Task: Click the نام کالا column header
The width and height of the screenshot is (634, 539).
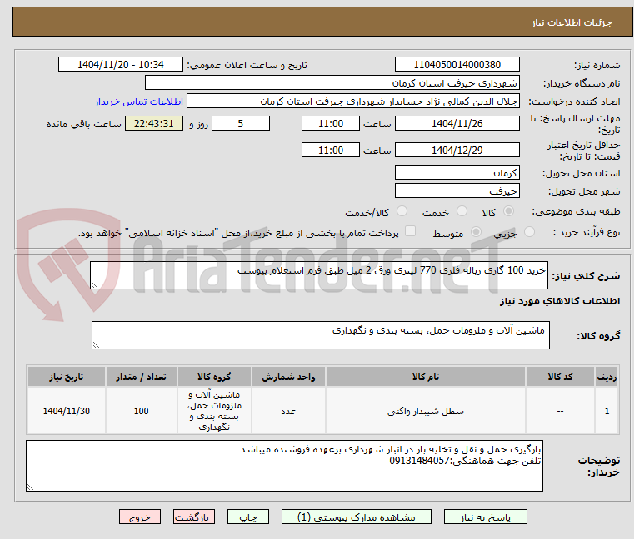Action: pos(426,377)
